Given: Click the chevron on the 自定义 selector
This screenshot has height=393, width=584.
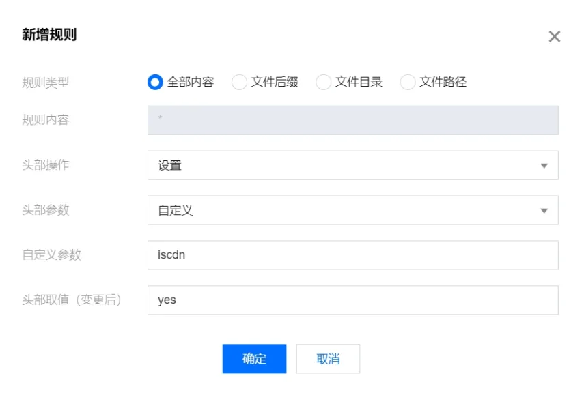Looking at the screenshot, I should (546, 210).
